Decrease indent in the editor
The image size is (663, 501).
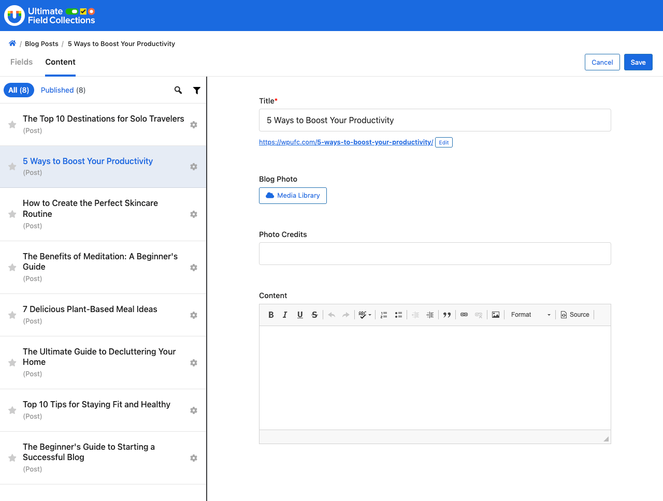point(415,315)
